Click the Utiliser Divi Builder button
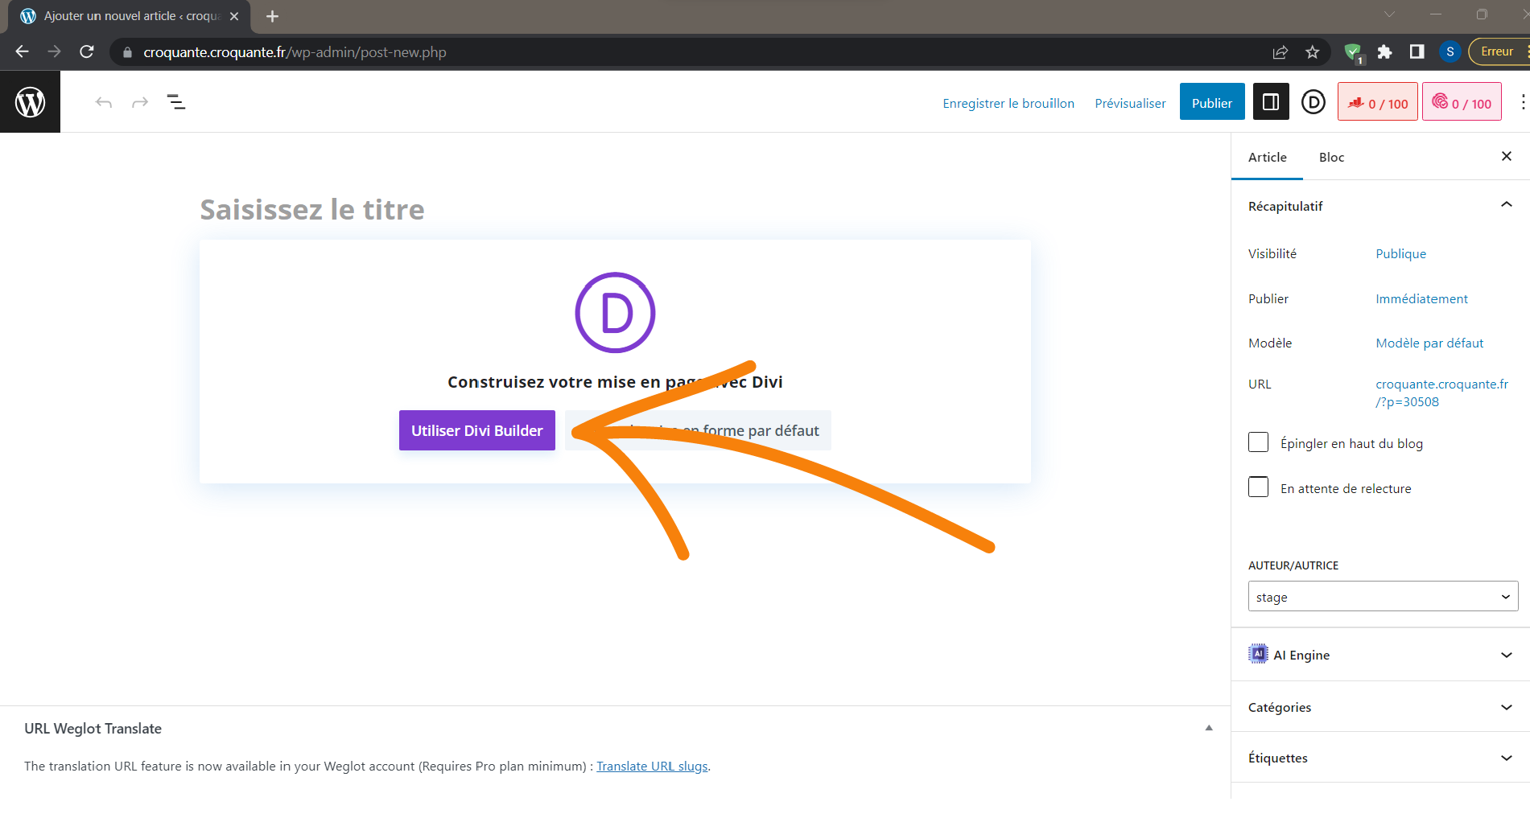The width and height of the screenshot is (1530, 818). click(x=476, y=430)
